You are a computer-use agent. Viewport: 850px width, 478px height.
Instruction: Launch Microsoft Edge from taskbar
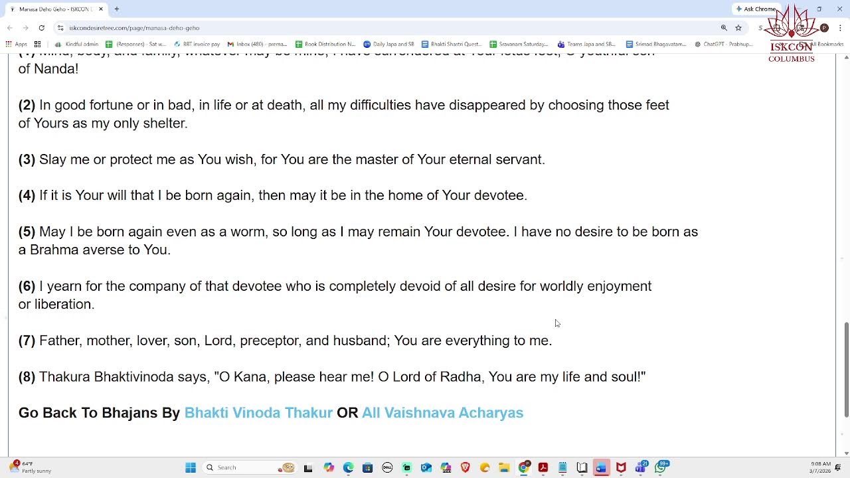coord(348,467)
